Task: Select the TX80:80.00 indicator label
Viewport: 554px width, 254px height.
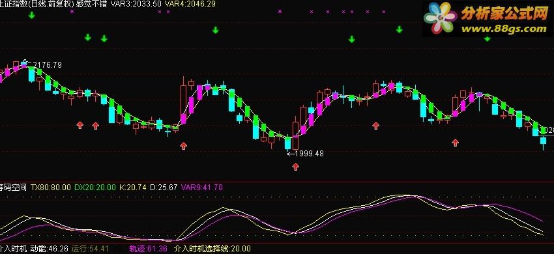Action: 51,187
